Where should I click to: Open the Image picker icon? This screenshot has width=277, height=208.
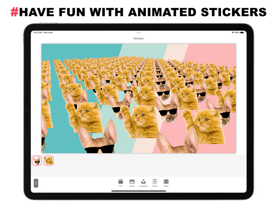pyautogui.click(x=132, y=181)
